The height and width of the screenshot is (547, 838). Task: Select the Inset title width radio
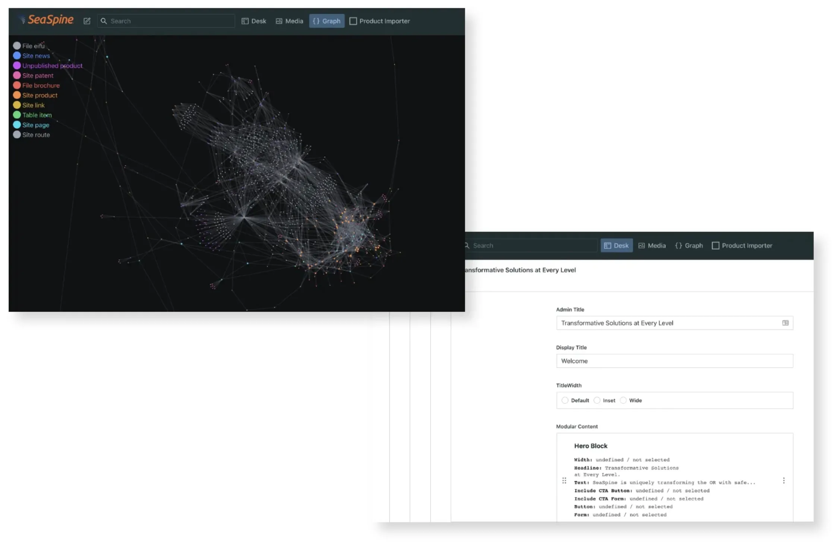(x=597, y=400)
